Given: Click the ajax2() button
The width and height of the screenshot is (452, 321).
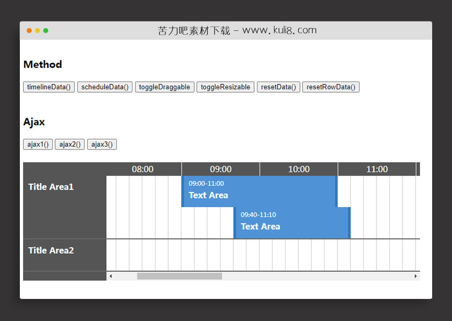Looking at the screenshot, I should click(70, 145).
